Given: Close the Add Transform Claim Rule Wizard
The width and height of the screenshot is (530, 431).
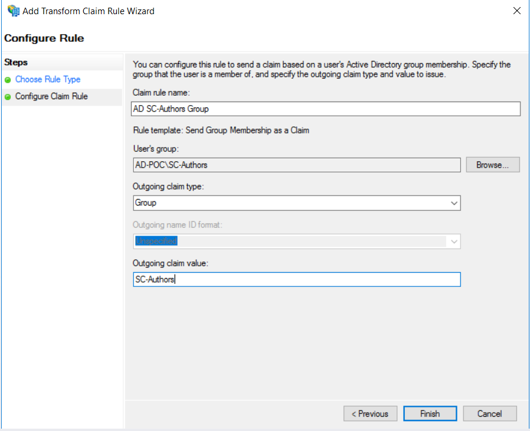Looking at the screenshot, I should [x=516, y=11].
